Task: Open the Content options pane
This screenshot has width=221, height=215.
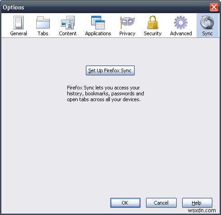Action: (x=68, y=26)
